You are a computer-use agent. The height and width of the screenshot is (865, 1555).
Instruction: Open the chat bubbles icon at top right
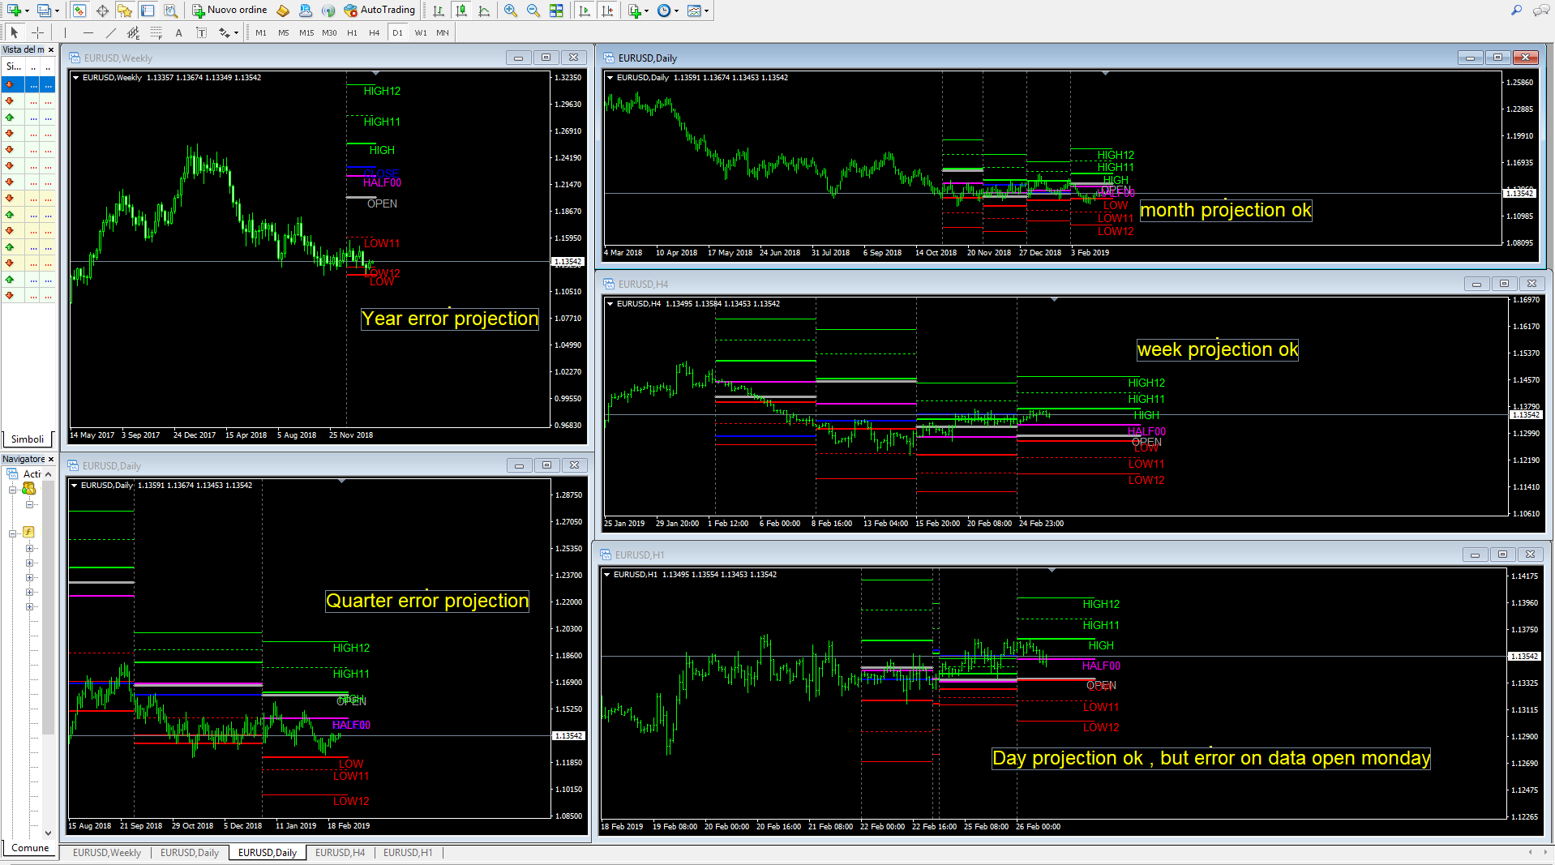[x=1541, y=11]
